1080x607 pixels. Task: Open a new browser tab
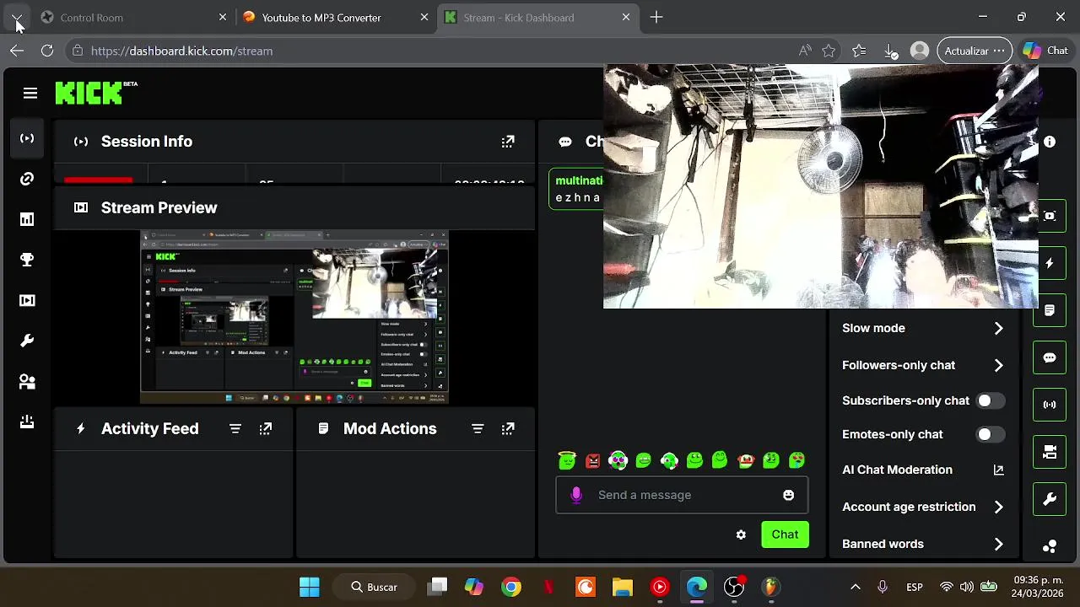tap(656, 18)
